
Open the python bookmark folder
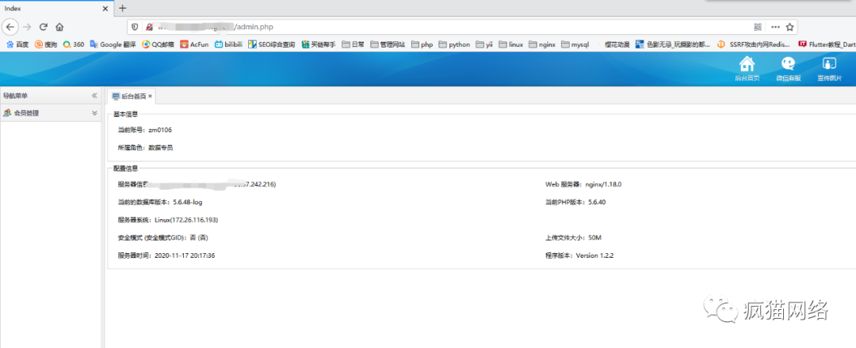coord(454,44)
